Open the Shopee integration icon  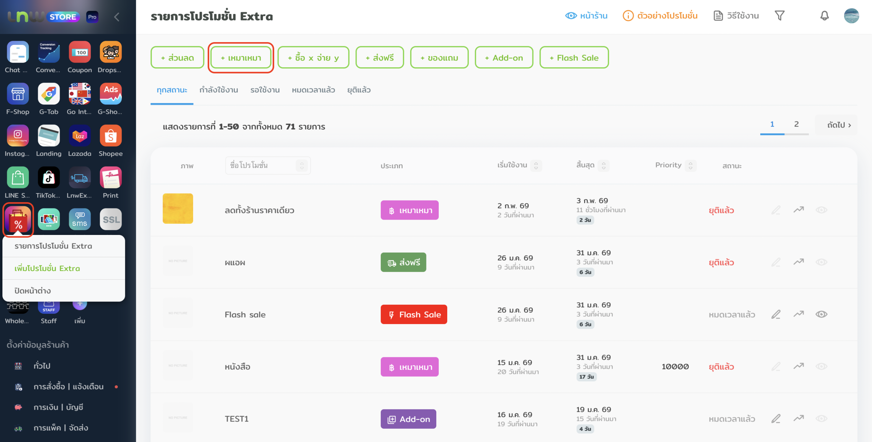point(110,136)
